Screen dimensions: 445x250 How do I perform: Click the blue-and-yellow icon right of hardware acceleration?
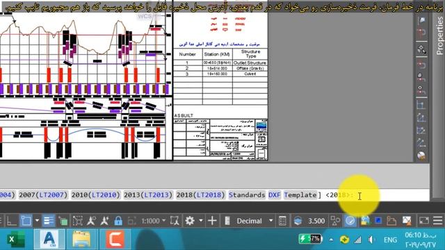click(x=365, y=221)
